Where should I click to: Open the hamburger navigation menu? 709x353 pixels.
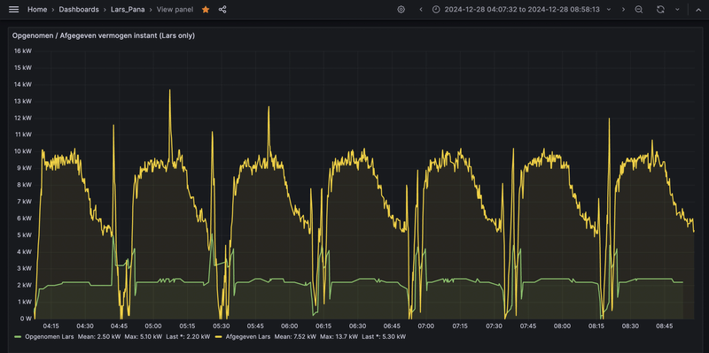tap(14, 10)
